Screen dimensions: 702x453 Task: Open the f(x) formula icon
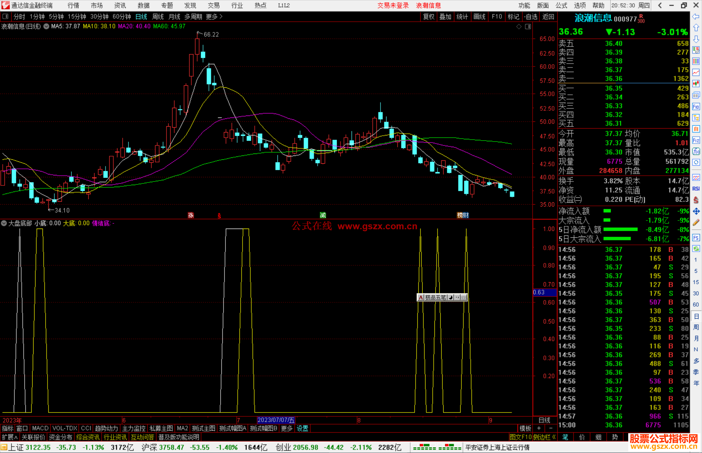[x=696, y=151]
